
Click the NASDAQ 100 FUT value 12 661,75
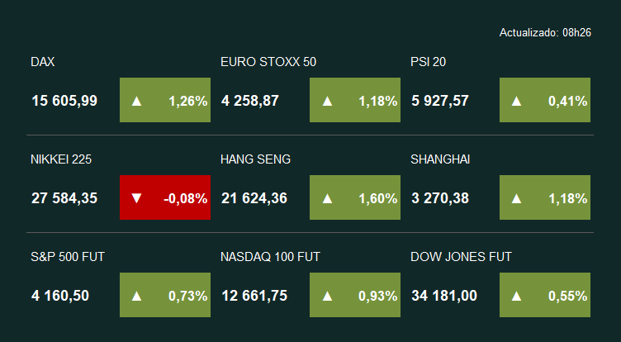point(254,296)
